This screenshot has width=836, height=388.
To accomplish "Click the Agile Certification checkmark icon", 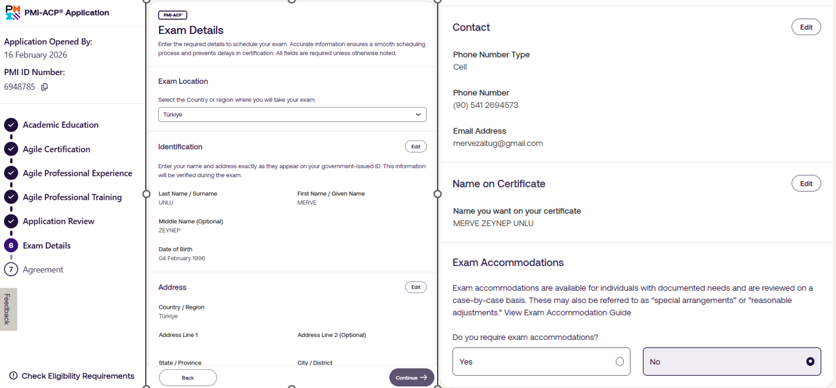I will 11,149.
